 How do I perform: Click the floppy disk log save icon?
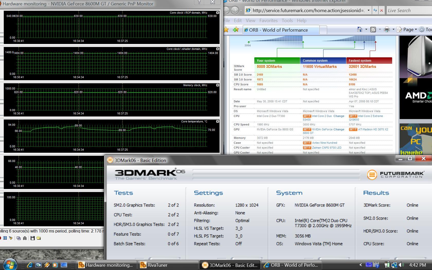pos(32,238)
